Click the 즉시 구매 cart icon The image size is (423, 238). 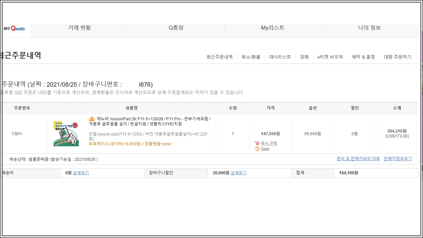(257, 143)
